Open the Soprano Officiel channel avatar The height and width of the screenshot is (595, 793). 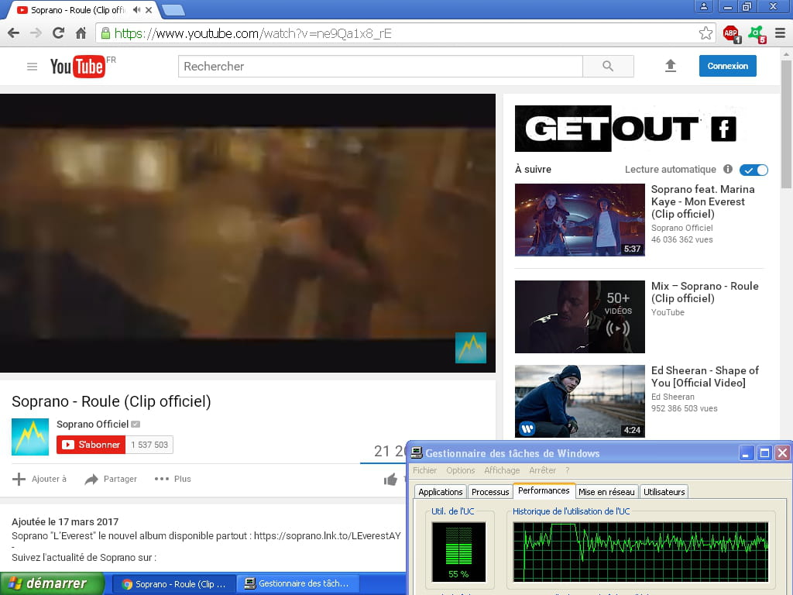pyautogui.click(x=30, y=437)
